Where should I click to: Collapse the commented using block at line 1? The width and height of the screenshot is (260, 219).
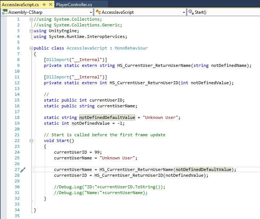click(31, 19)
